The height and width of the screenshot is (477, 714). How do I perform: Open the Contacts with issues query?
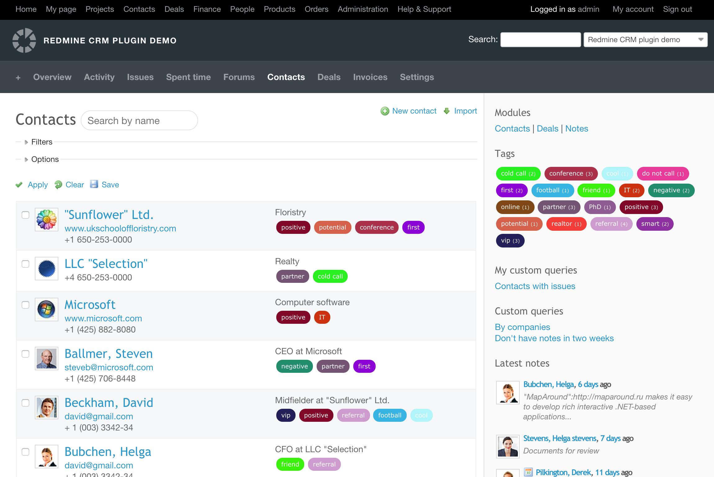pyautogui.click(x=535, y=286)
